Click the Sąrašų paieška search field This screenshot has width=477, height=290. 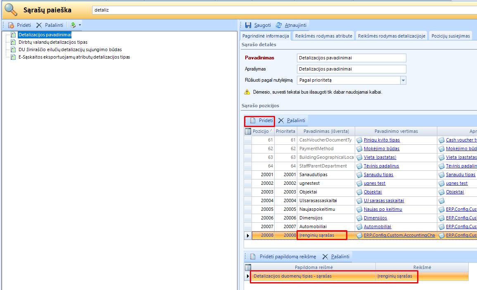click(x=285, y=10)
